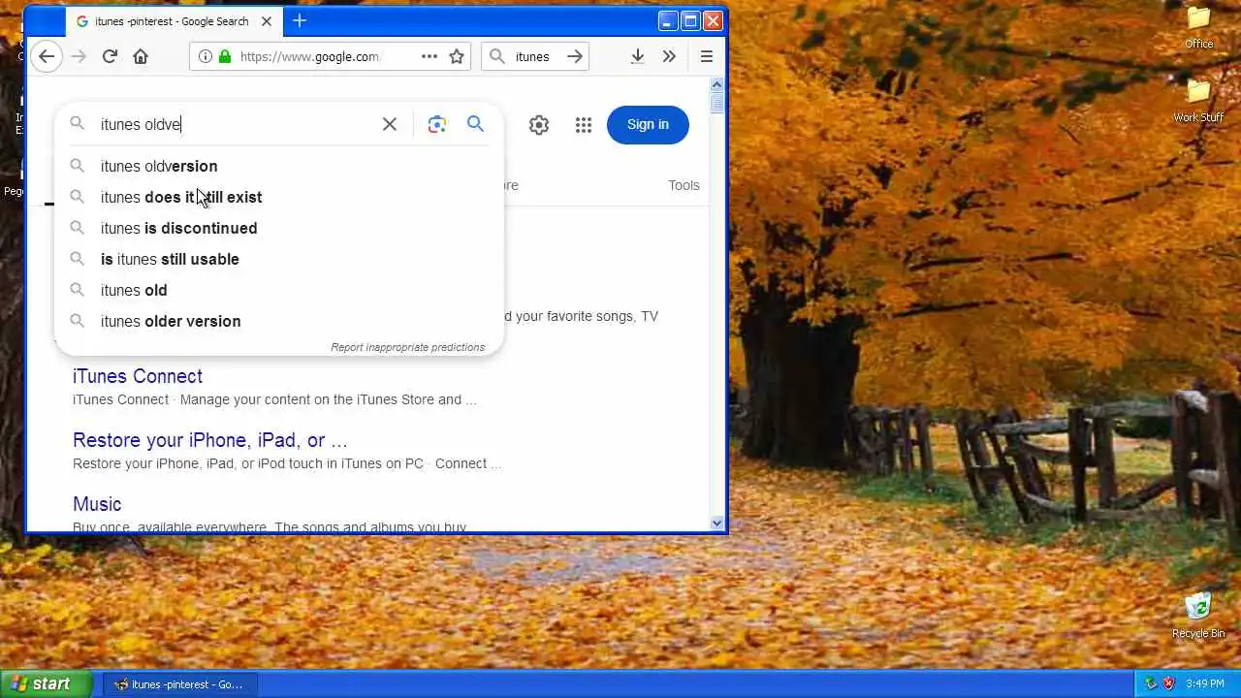Image resolution: width=1241 pixels, height=698 pixels.
Task: Click the first system tray icon
Action: coord(1151,683)
